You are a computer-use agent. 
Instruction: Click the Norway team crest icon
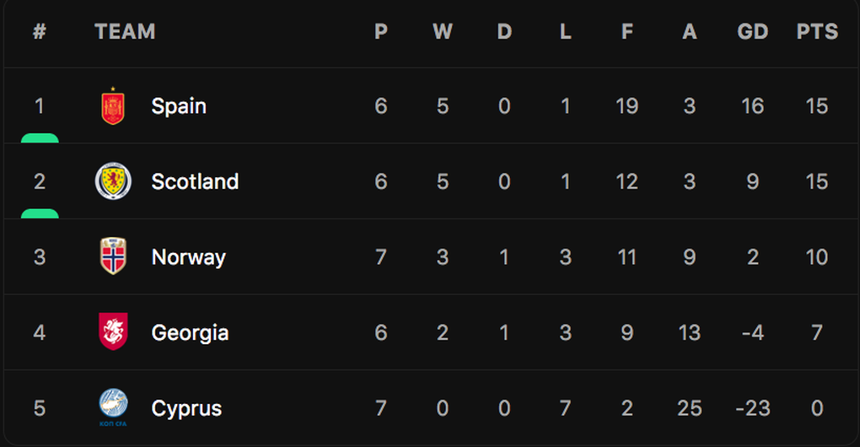(113, 256)
